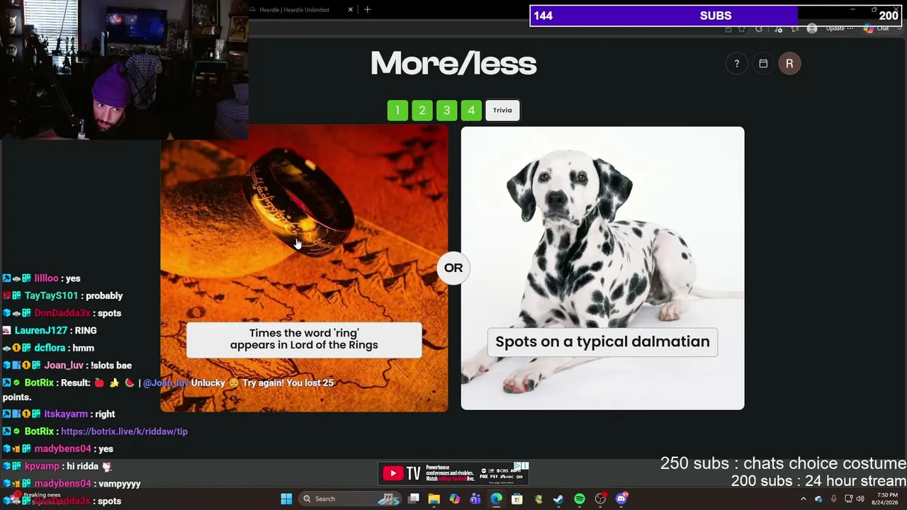Open the R profile avatar

pos(789,64)
